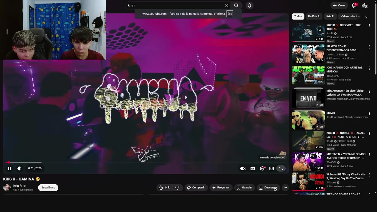The height and width of the screenshot is (212, 377).
Task: Open the KRIS R NORIEL HANZEL thumbnail
Action: click(308, 140)
